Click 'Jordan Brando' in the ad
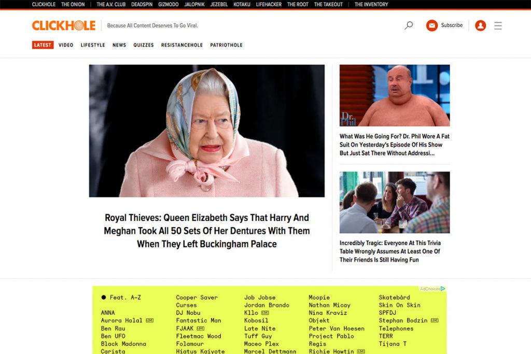 tap(267, 305)
